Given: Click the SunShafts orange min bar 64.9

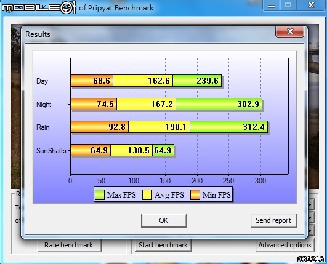Looking at the screenshot, I should [91, 150].
